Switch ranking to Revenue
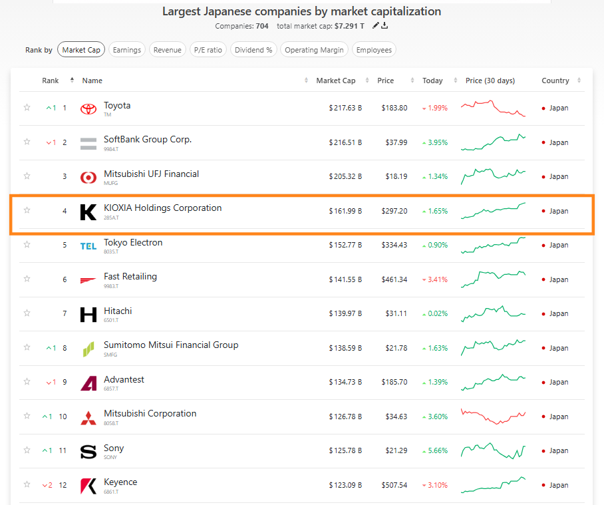 click(x=168, y=50)
